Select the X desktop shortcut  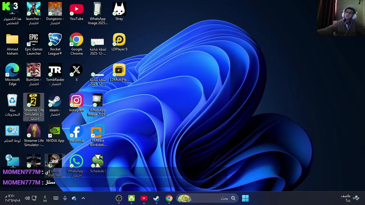coord(76,73)
